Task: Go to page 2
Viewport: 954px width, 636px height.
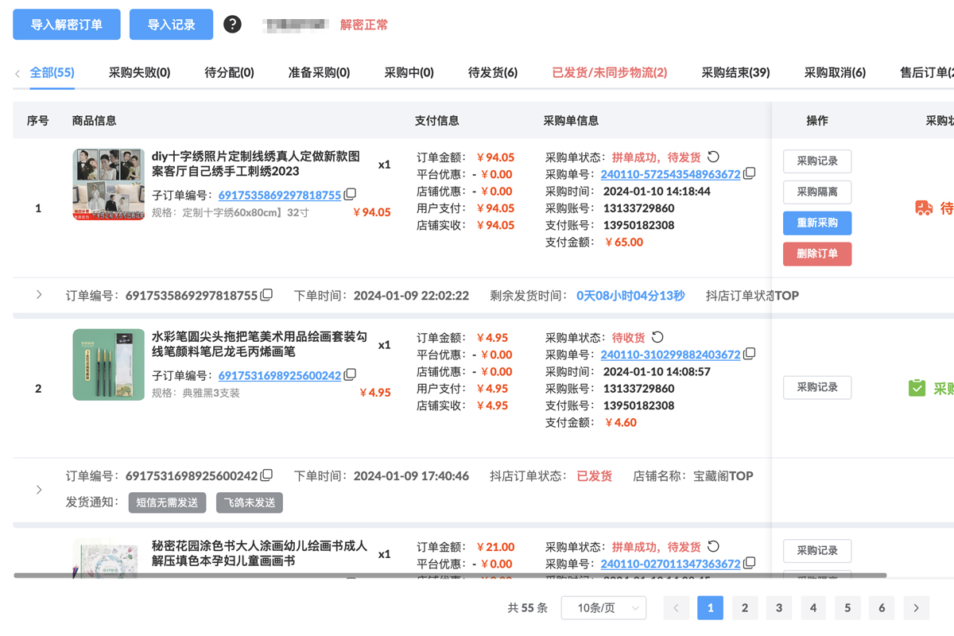Action: [744, 608]
